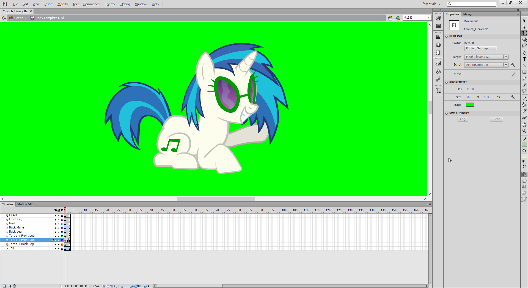Screen dimensions: 528x288
Task: Toggle visibility of the HEAD layer
Action: click(55, 216)
